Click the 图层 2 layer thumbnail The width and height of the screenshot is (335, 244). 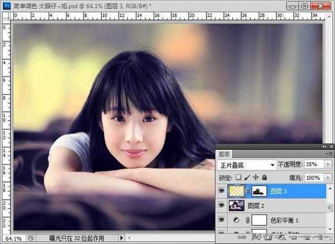pos(237,206)
